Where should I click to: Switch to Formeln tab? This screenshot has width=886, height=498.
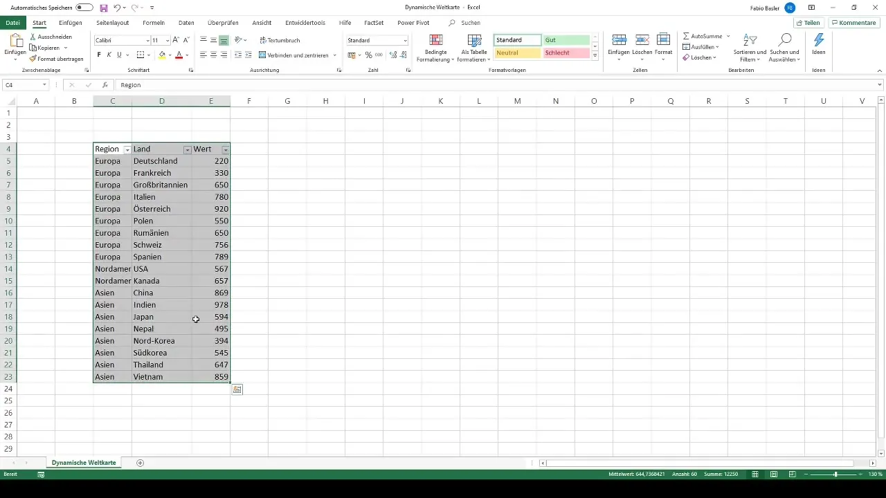(154, 23)
